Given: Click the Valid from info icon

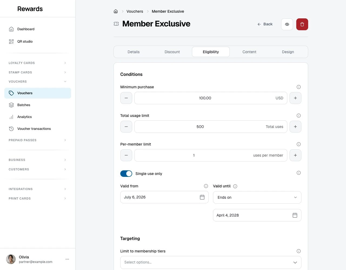Looking at the screenshot, I should click(x=206, y=186).
